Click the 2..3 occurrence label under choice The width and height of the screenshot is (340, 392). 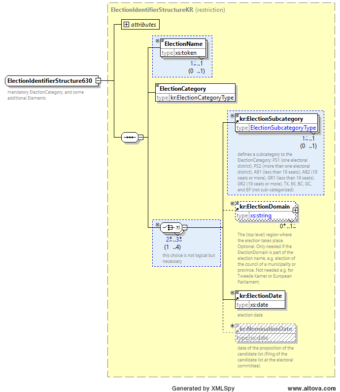tap(174, 240)
